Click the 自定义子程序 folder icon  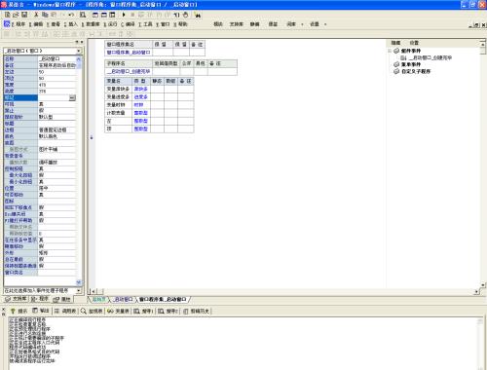click(x=396, y=71)
